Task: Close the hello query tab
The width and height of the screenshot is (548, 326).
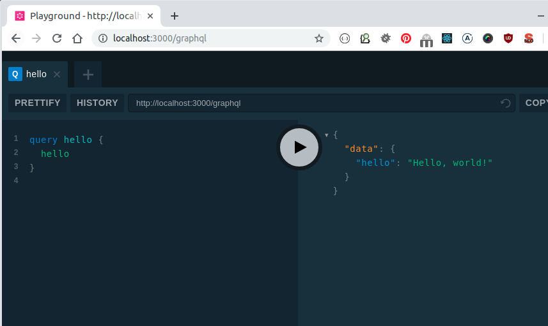Action: (57, 74)
